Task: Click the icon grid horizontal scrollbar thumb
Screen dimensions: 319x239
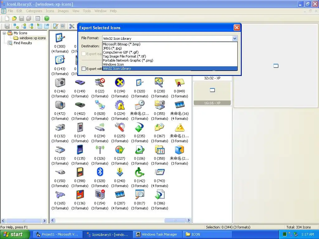Action: (x=175, y=220)
